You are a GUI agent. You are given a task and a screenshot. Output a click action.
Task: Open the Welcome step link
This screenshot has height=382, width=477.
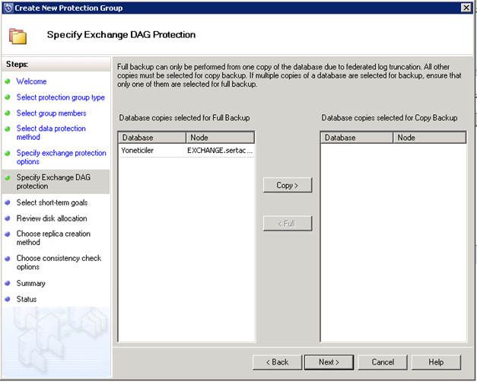tap(31, 81)
